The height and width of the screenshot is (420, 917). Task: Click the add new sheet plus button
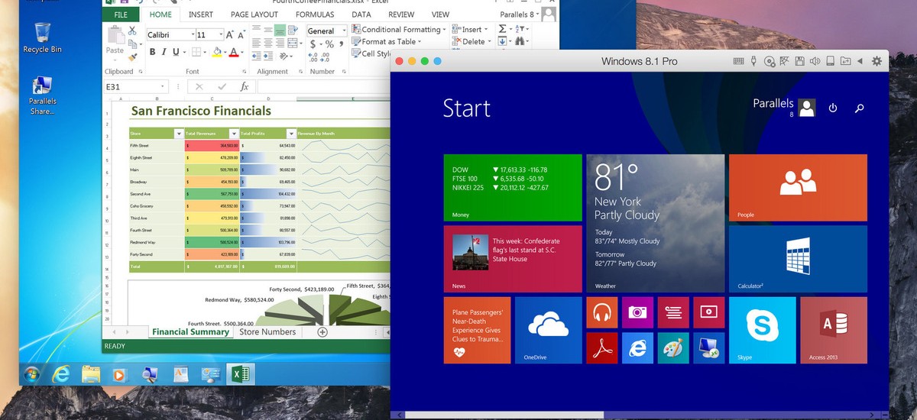(322, 332)
